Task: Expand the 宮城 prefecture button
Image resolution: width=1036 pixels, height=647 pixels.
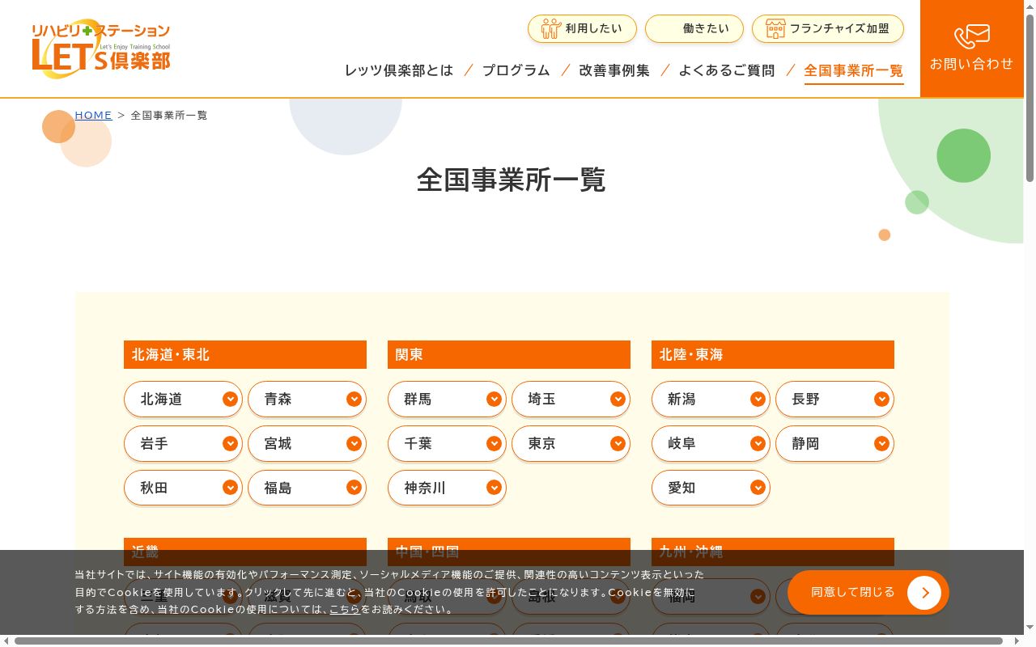Action: (307, 443)
